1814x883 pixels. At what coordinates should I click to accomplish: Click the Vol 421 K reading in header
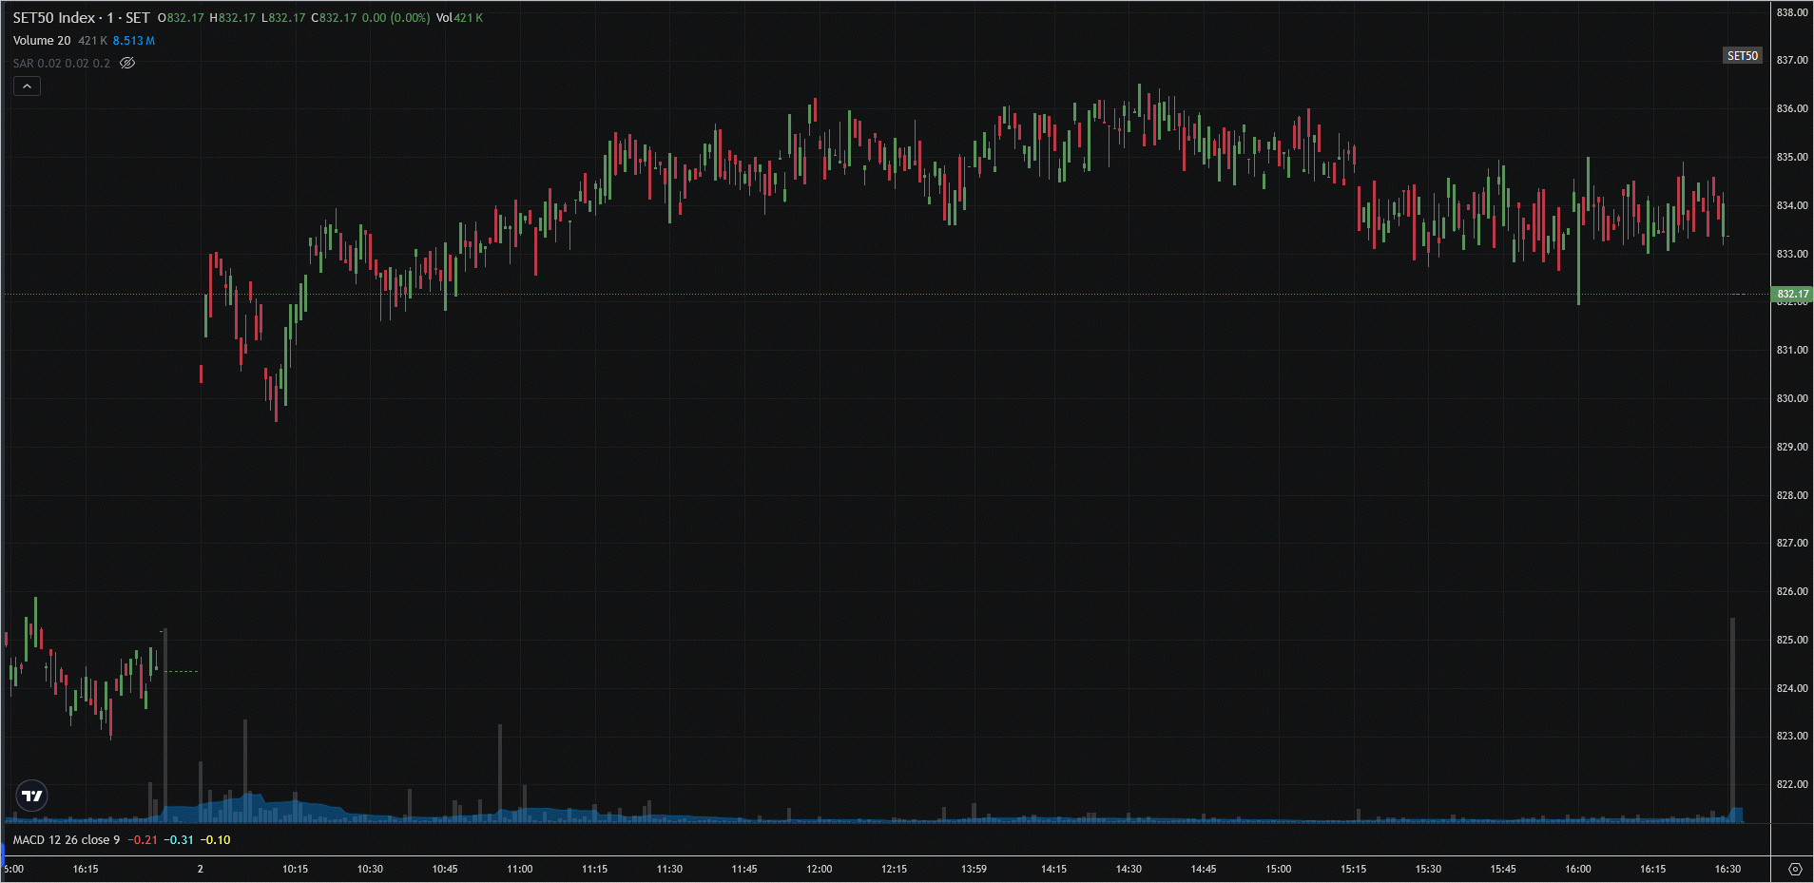(x=459, y=18)
